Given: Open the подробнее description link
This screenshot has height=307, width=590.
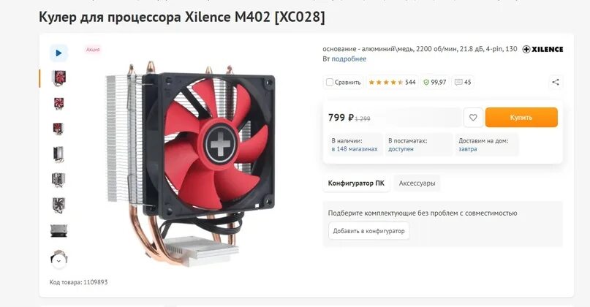Looking at the screenshot, I should (349, 58).
